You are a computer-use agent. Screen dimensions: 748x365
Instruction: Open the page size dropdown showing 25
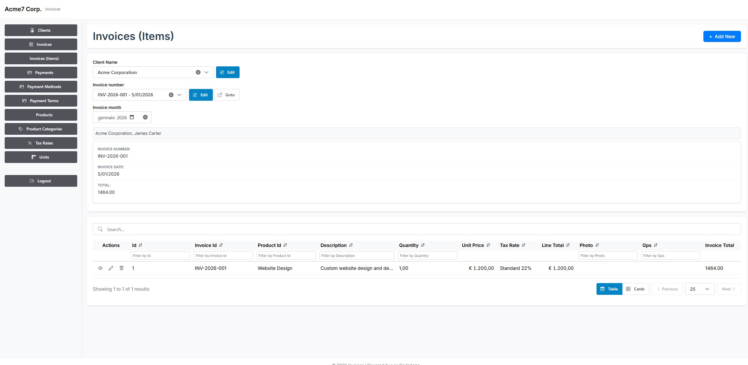click(700, 289)
